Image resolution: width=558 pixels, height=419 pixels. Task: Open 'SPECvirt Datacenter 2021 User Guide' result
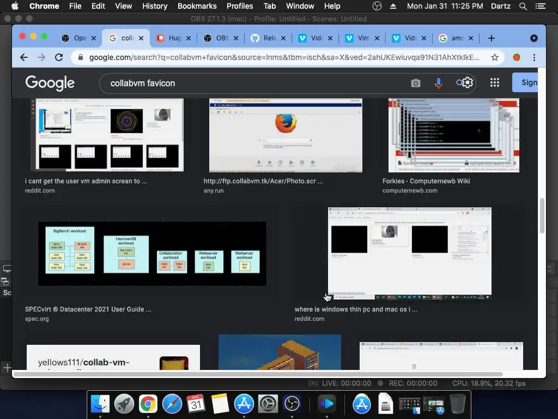[x=88, y=309]
